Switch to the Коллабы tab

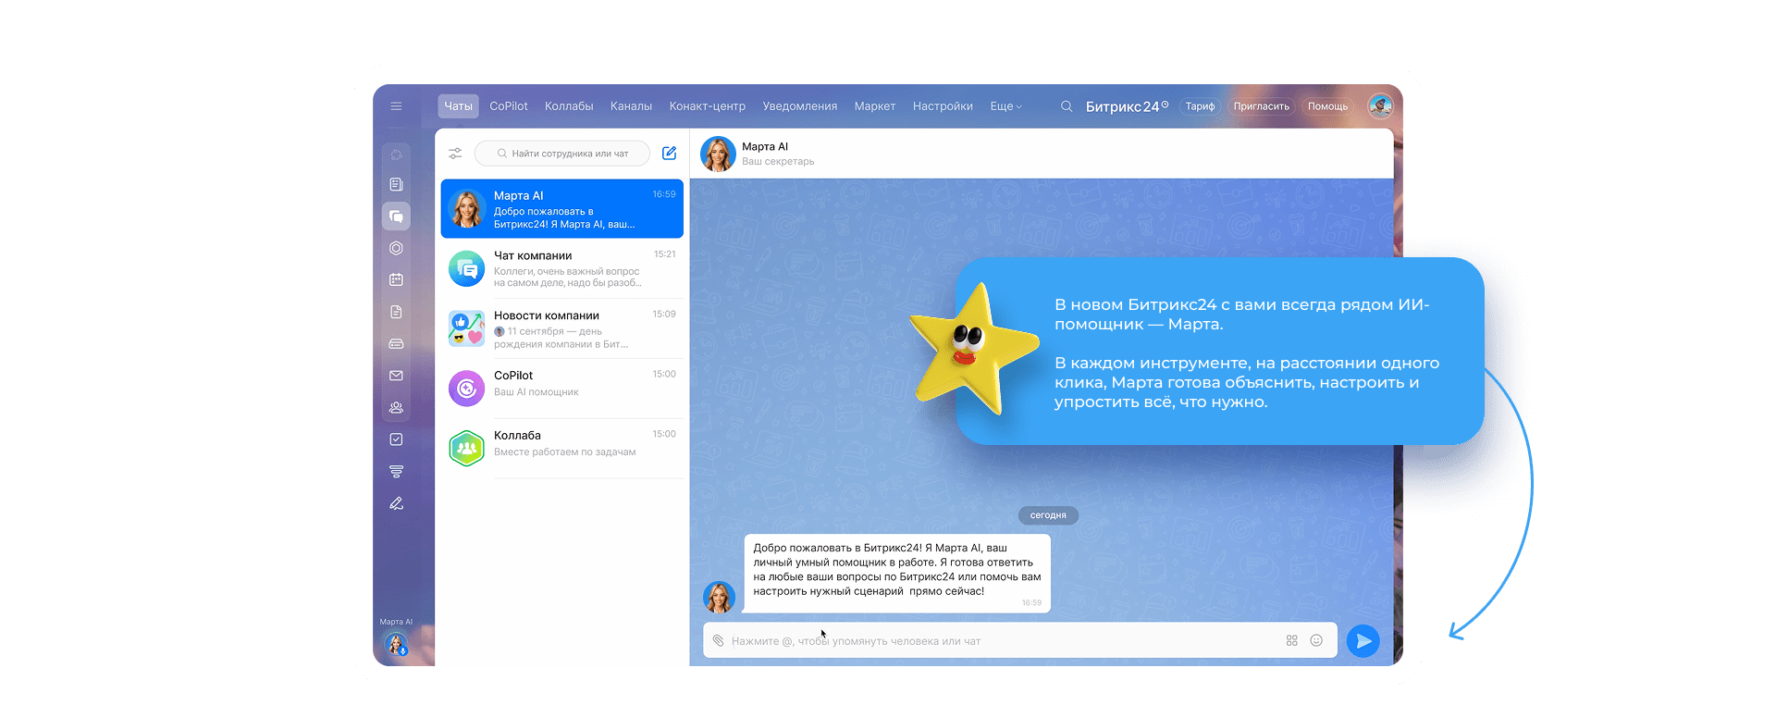click(569, 106)
